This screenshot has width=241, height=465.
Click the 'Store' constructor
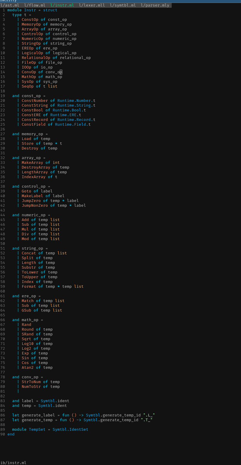pos(28,144)
